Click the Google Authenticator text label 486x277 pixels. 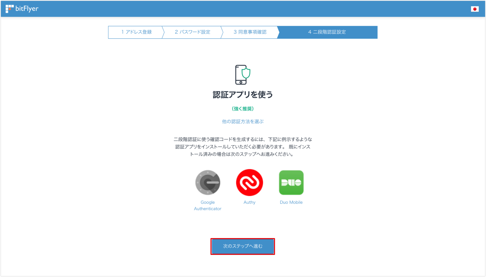(208, 205)
